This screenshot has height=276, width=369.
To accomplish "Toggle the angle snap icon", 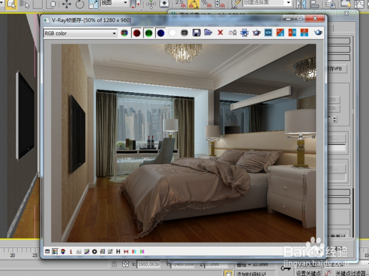I will coord(194,4).
